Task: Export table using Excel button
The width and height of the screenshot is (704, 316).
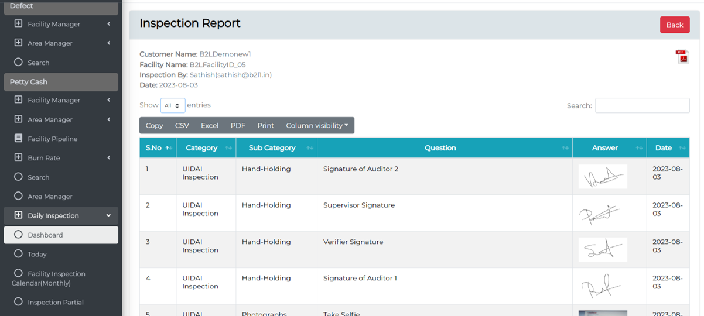Action: click(x=209, y=126)
